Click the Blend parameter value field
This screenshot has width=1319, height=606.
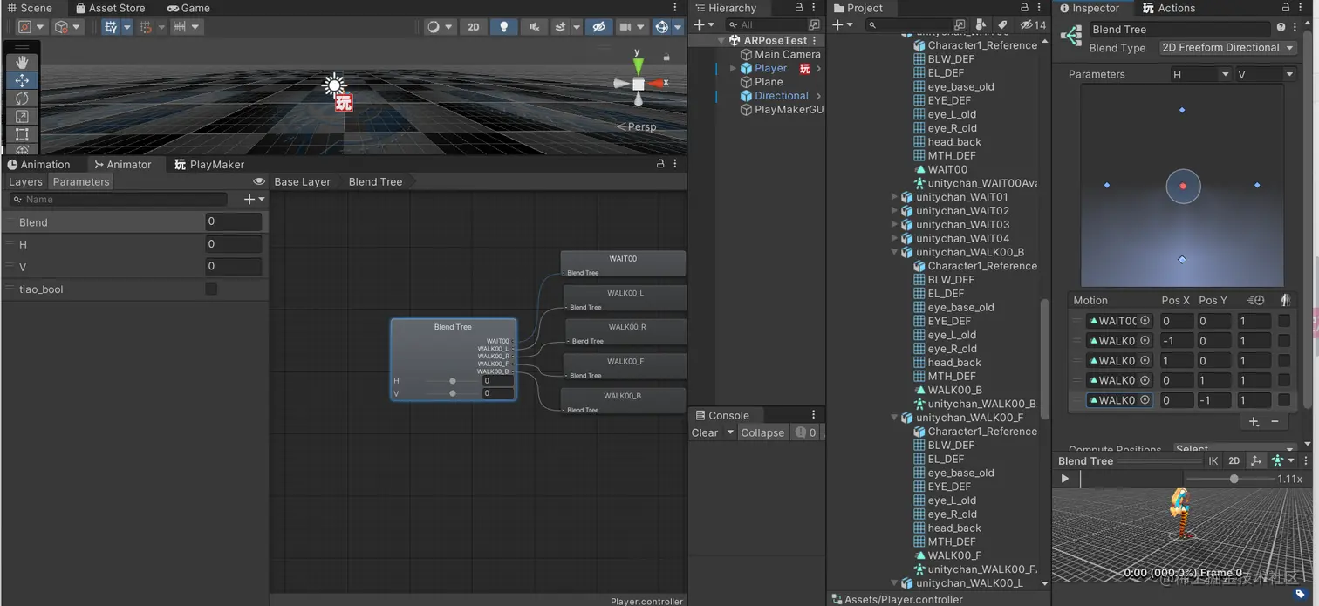pos(233,222)
